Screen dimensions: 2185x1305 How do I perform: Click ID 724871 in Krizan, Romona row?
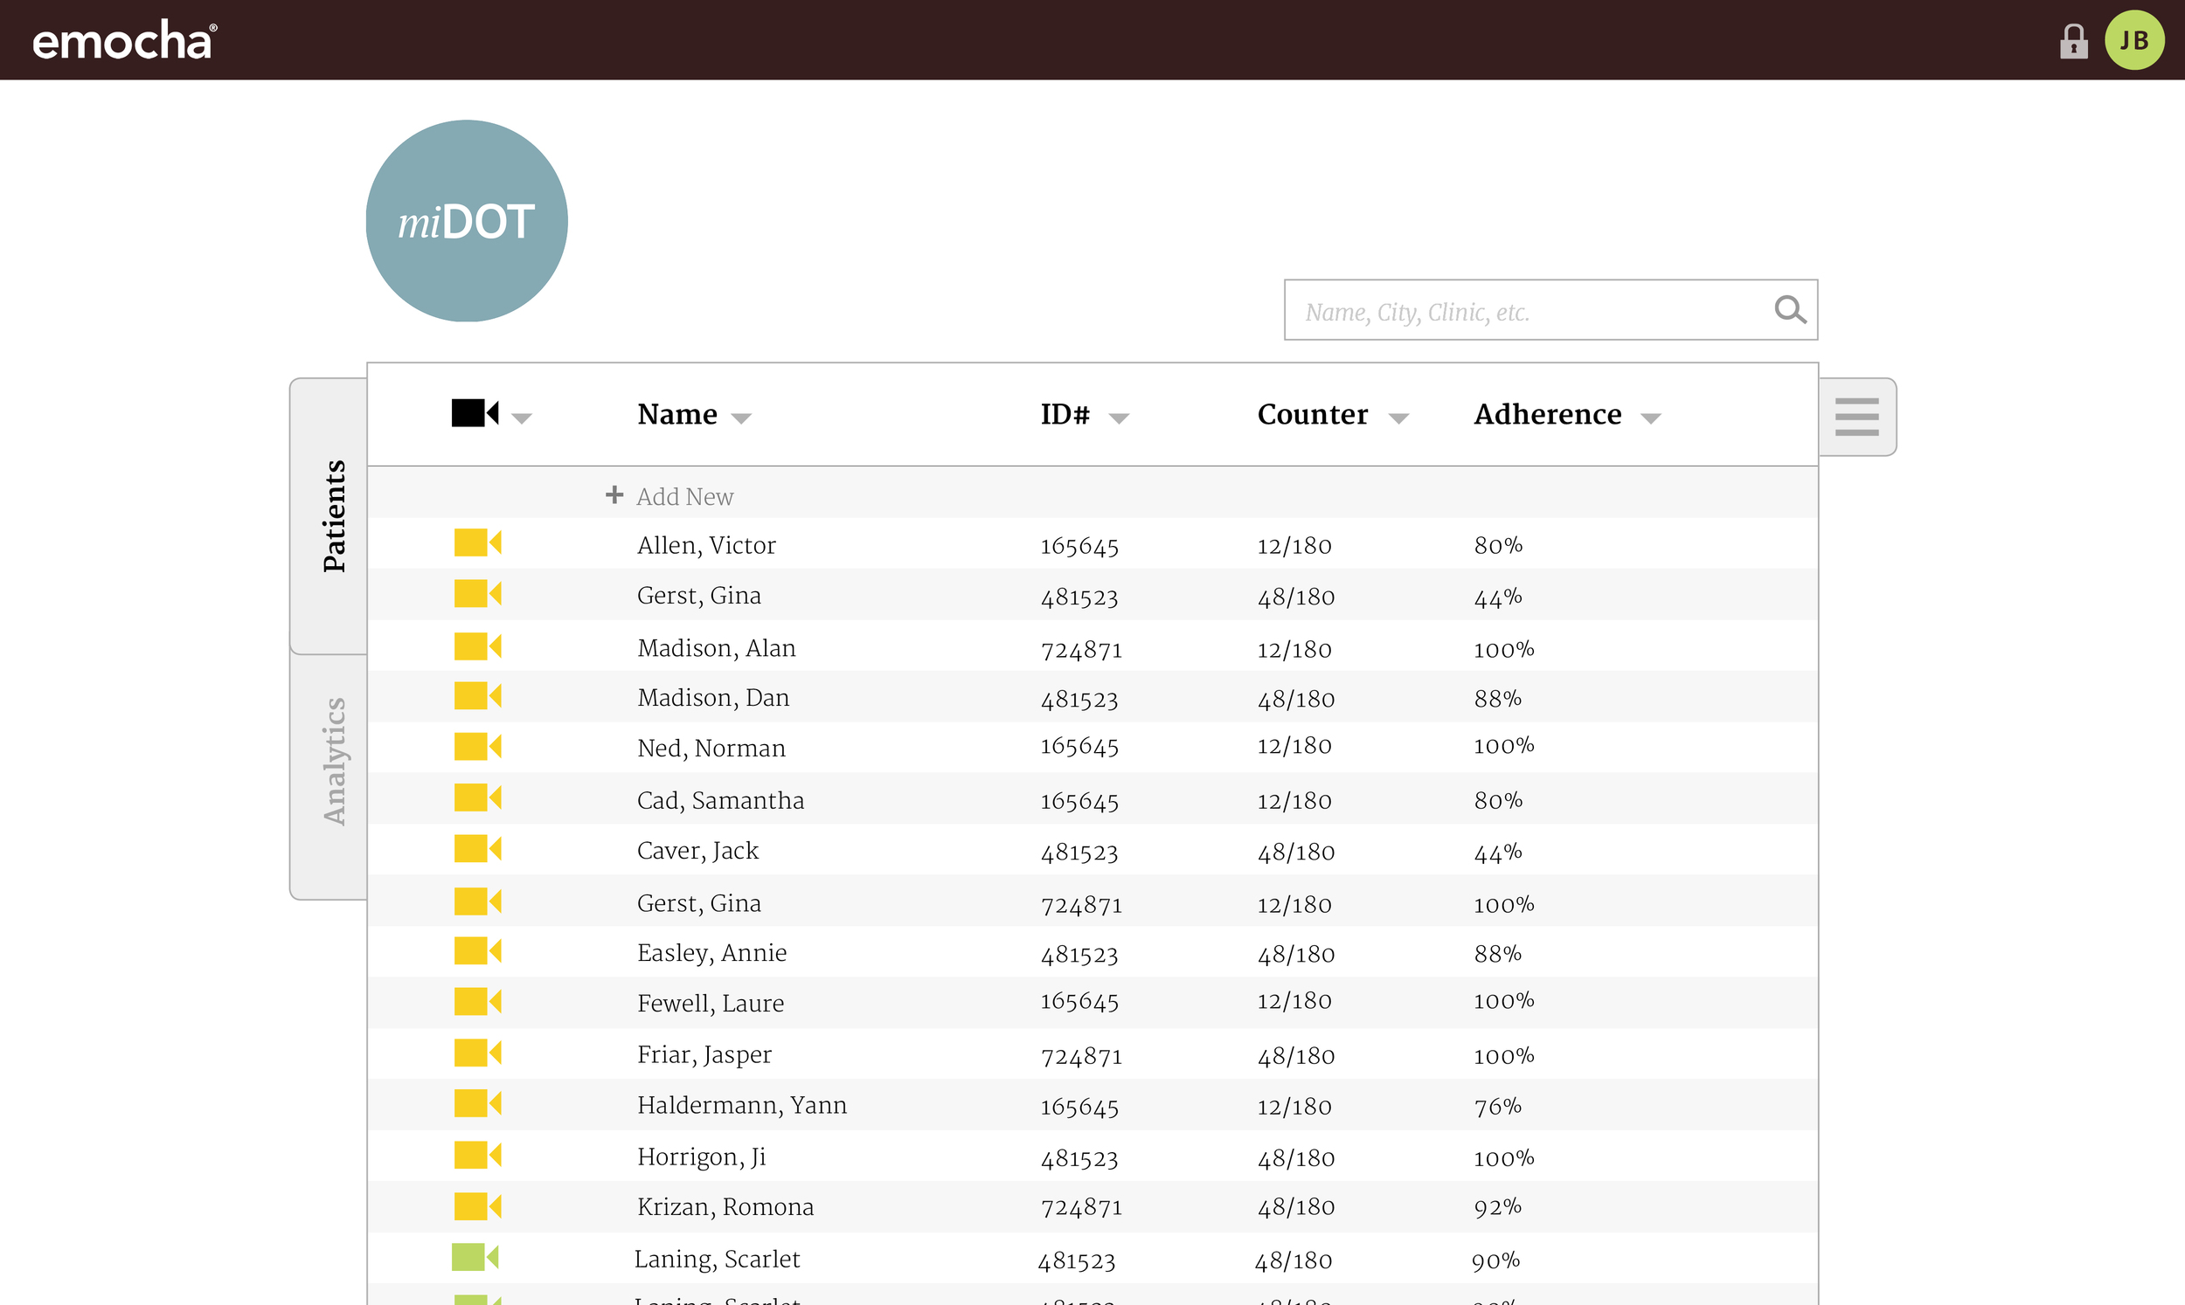[x=1081, y=1207]
